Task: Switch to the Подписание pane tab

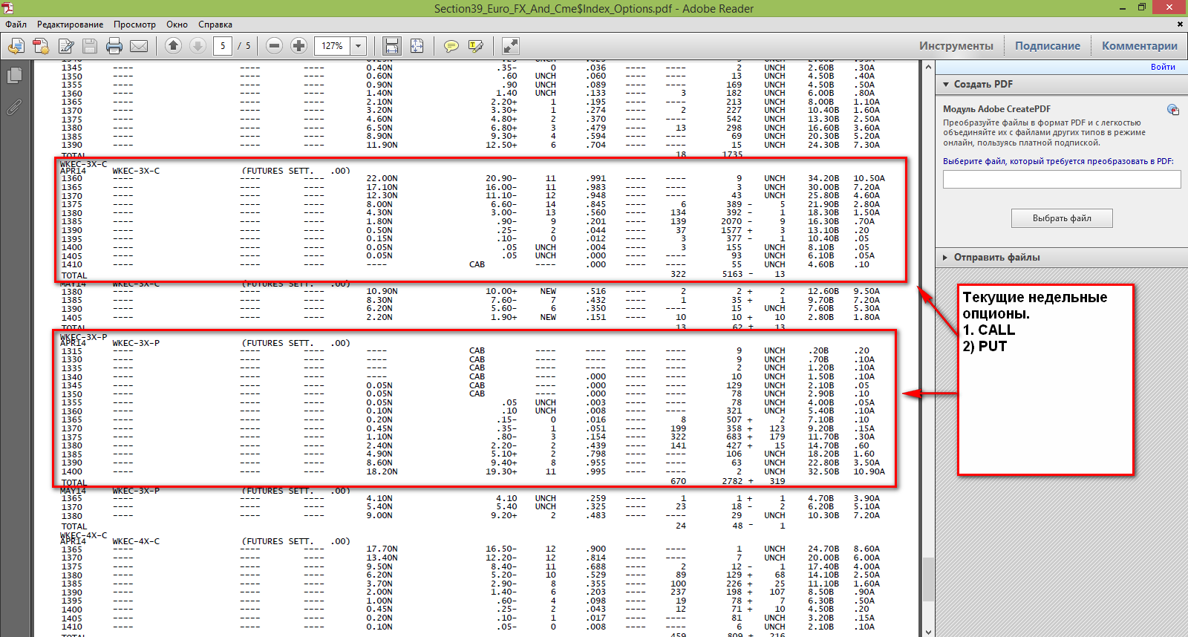Action: point(1048,46)
